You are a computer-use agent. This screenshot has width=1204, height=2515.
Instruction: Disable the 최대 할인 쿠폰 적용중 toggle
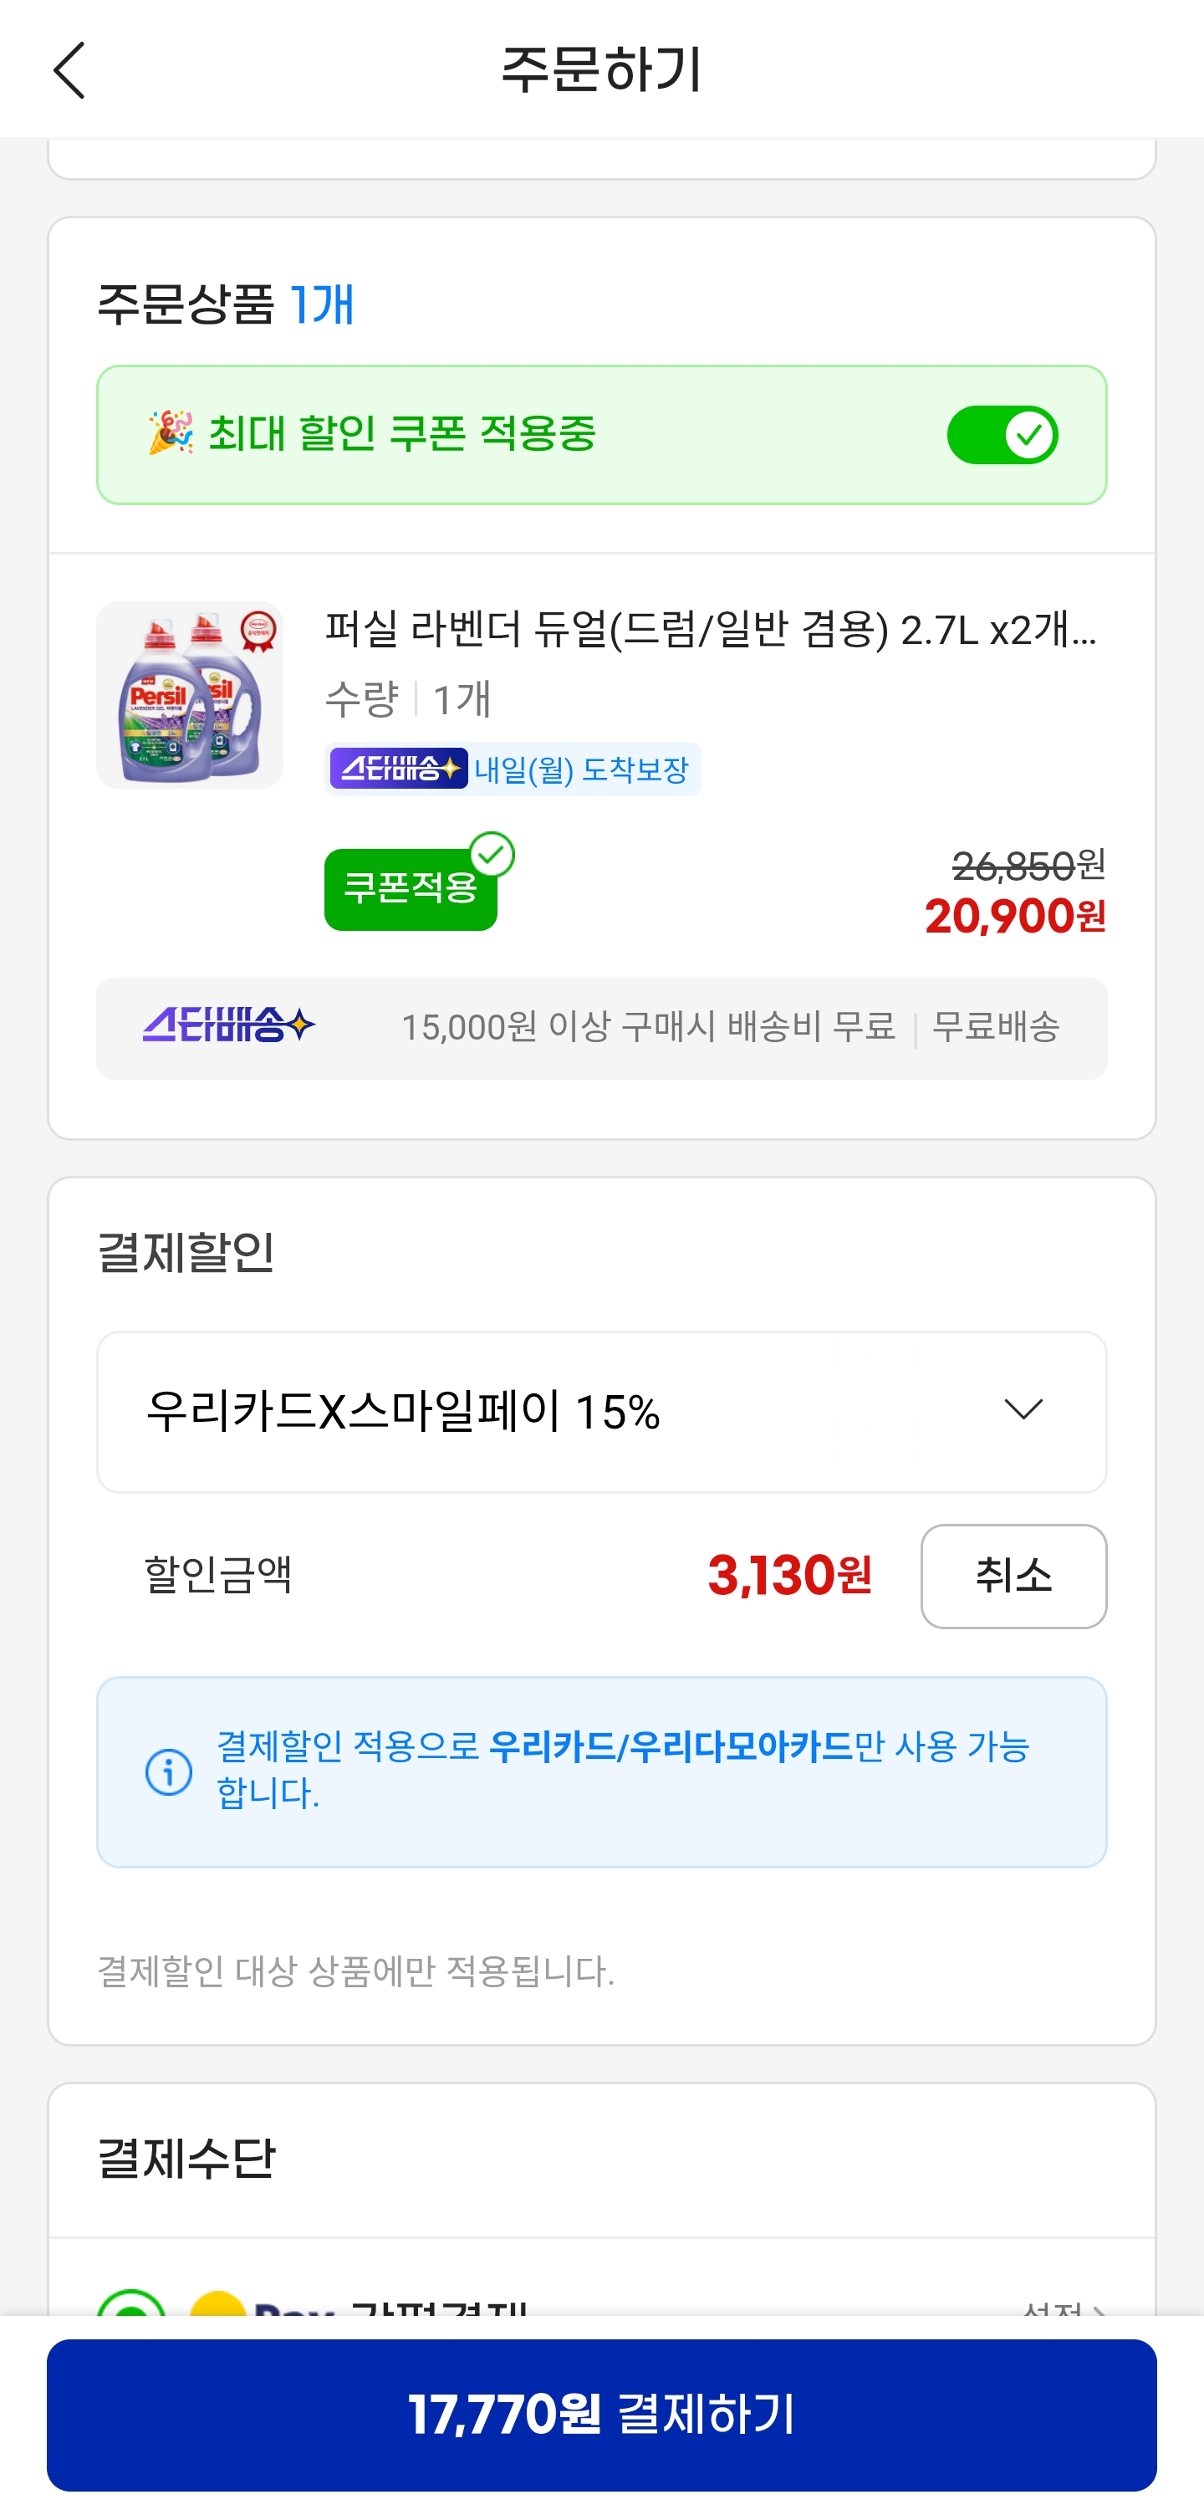coord(1002,434)
